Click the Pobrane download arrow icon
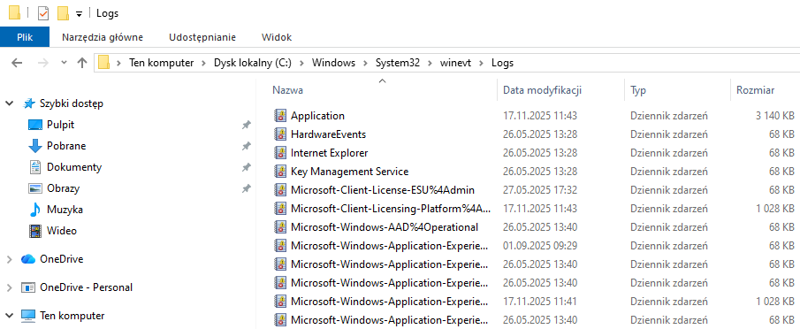Viewport: 800px width, 329px height. click(34, 146)
